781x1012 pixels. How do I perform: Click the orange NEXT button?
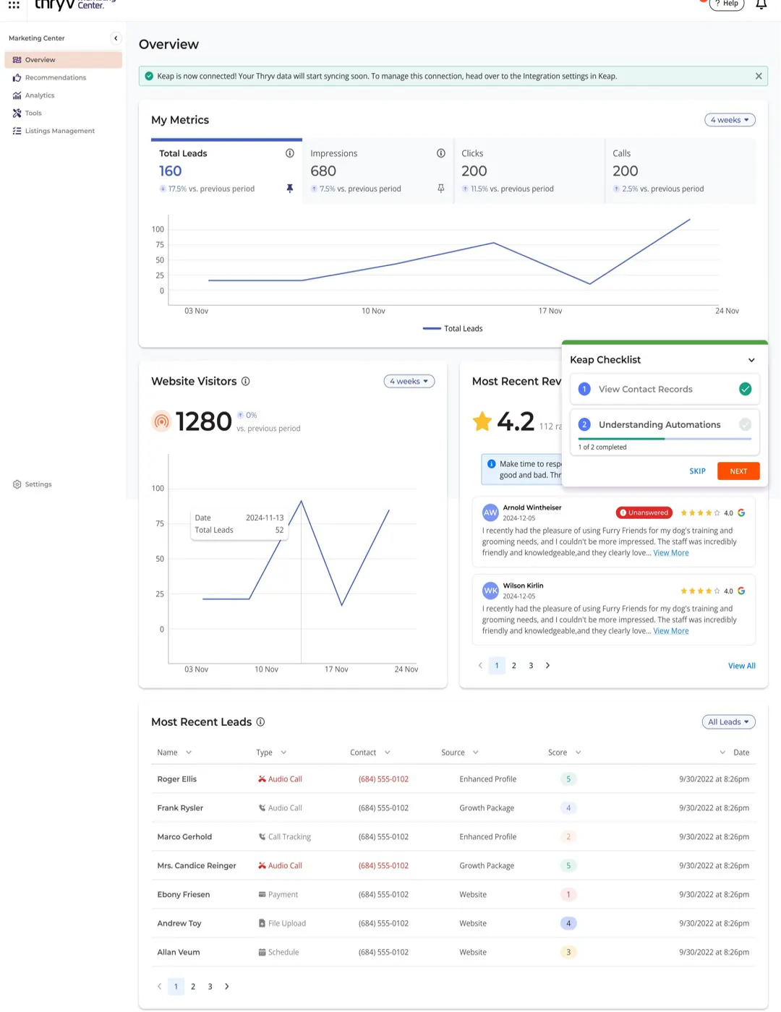738,471
